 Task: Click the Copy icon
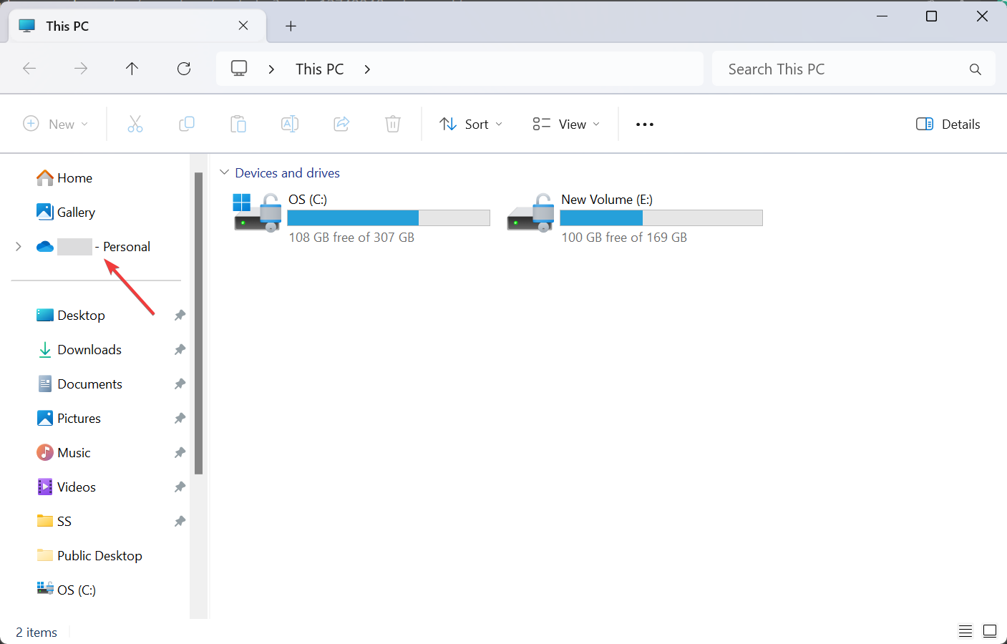[x=187, y=124]
